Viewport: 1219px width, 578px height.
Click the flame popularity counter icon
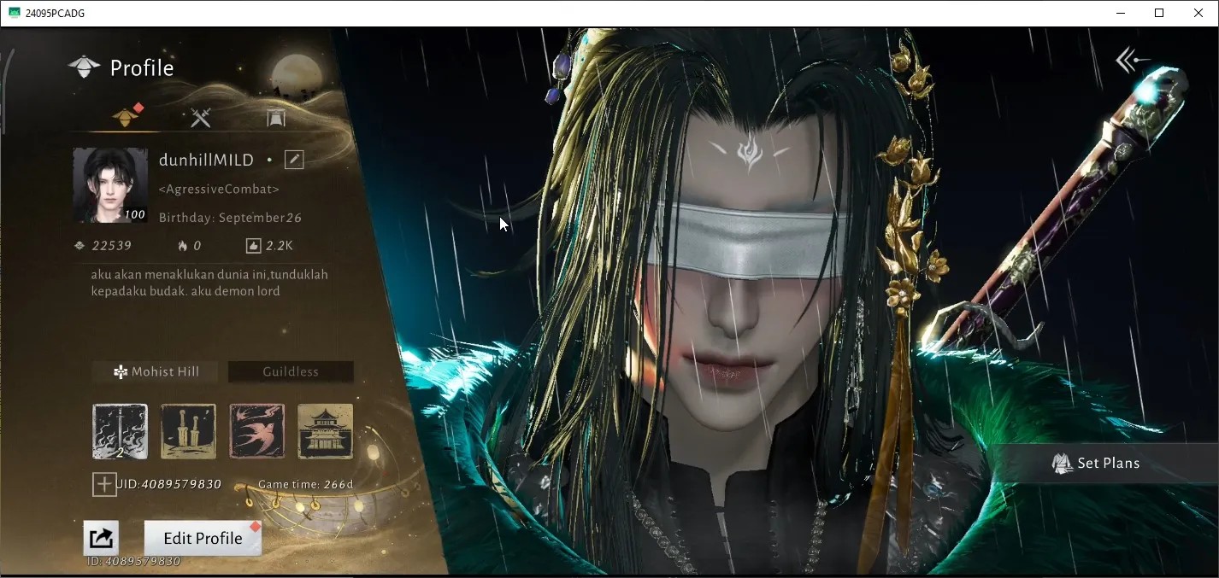[x=182, y=246]
